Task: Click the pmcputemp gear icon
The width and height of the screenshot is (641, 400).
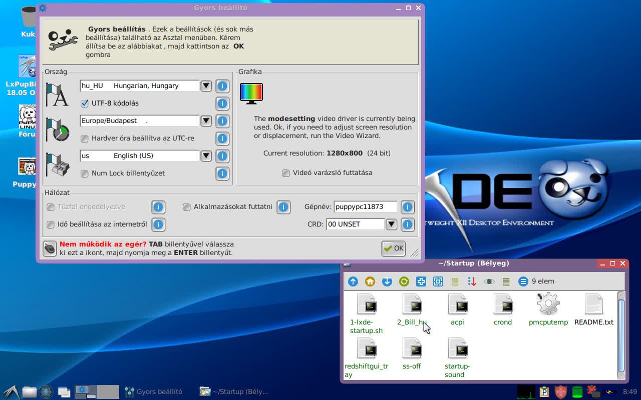Action: click(548, 303)
